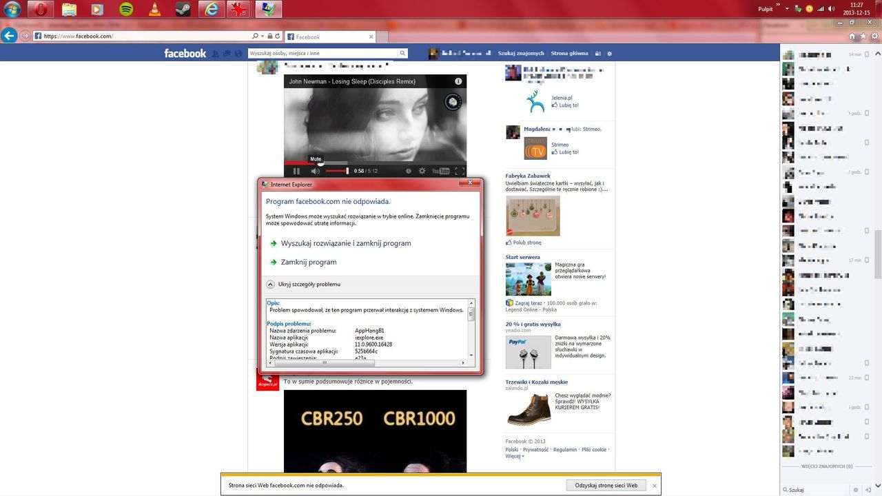Open Facebook friend requests icon

coord(216,53)
